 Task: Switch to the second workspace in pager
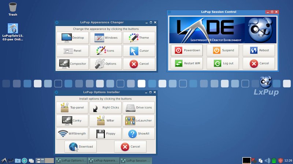pos(49,160)
